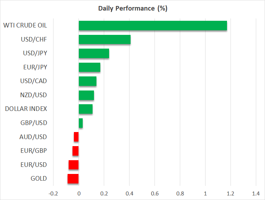Select the WTI Crude Oil green bar
The width and height of the screenshot is (265, 200).
[x=153, y=26]
